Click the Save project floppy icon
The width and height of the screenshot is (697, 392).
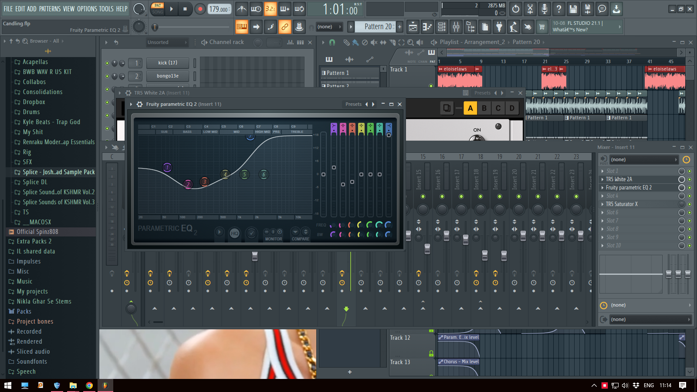tap(573, 9)
